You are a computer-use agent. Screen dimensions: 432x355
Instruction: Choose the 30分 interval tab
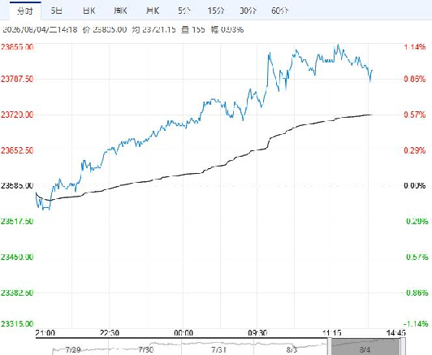[248, 11]
